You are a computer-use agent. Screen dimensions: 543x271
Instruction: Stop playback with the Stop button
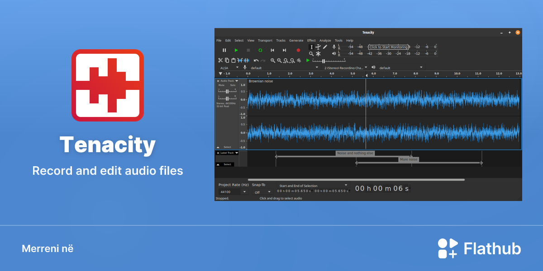pos(248,50)
